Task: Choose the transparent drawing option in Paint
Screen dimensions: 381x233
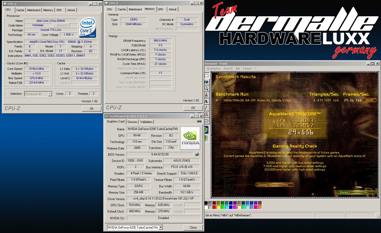Action: pyautogui.click(x=206, y=138)
